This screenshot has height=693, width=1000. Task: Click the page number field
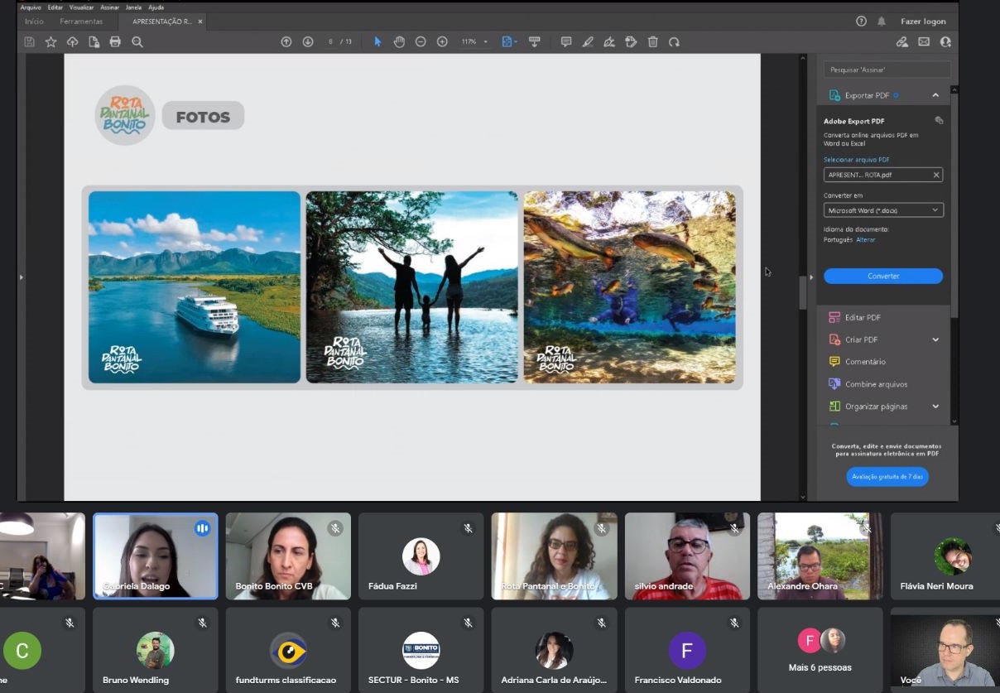coord(329,42)
